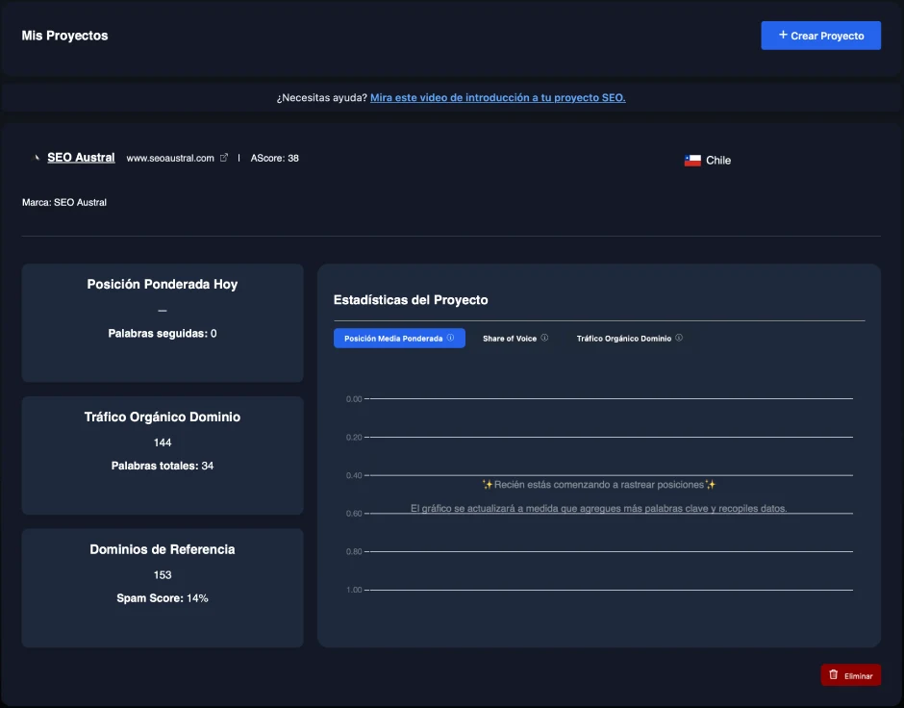Viewport: 904px width, 708px height.
Task: Open external link icon beside seoaustral.com
Action: pos(224,158)
